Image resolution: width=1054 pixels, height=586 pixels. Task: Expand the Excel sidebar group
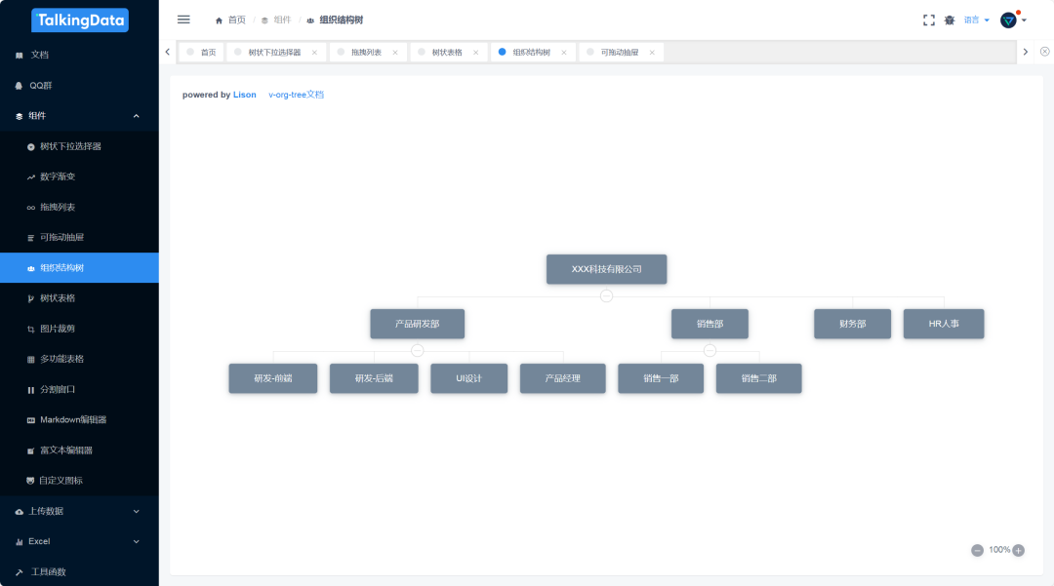[x=79, y=541]
